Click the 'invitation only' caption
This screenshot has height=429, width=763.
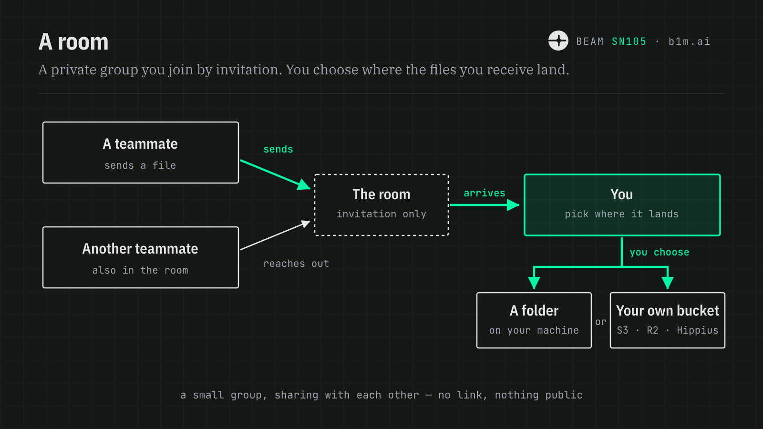point(381,214)
